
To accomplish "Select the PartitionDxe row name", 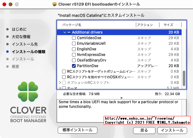I will click(x=88, y=66).
